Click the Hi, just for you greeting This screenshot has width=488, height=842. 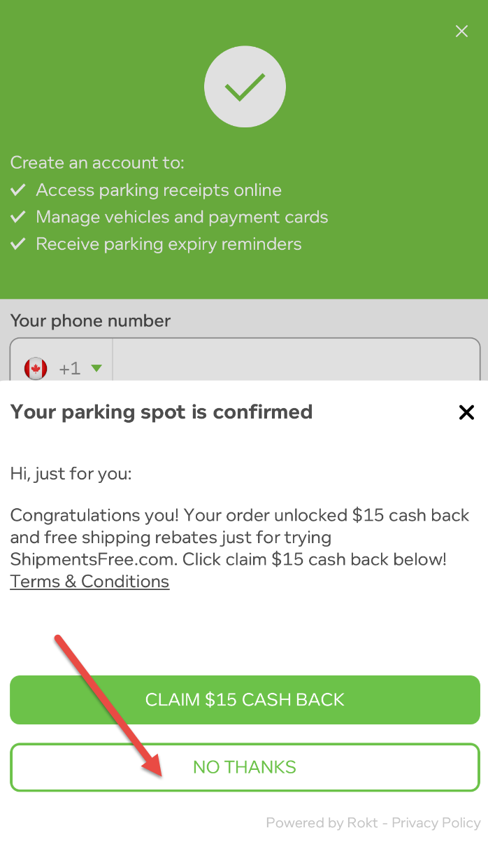pos(71,474)
